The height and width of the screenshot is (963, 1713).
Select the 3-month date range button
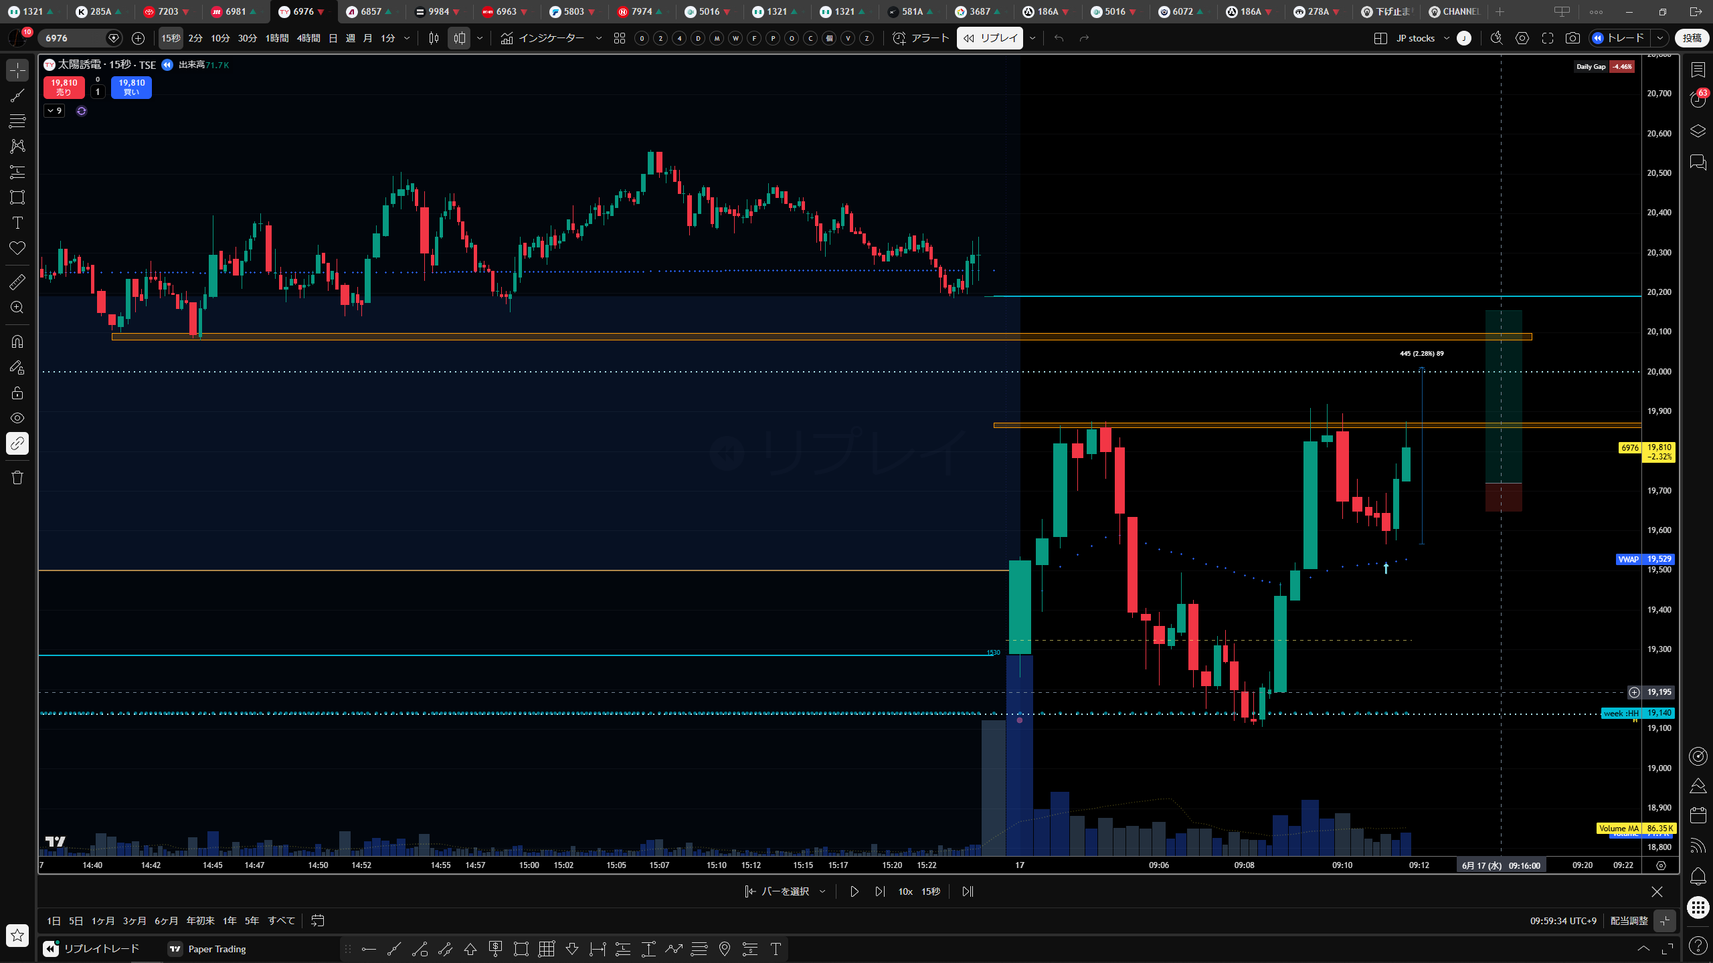click(x=134, y=921)
